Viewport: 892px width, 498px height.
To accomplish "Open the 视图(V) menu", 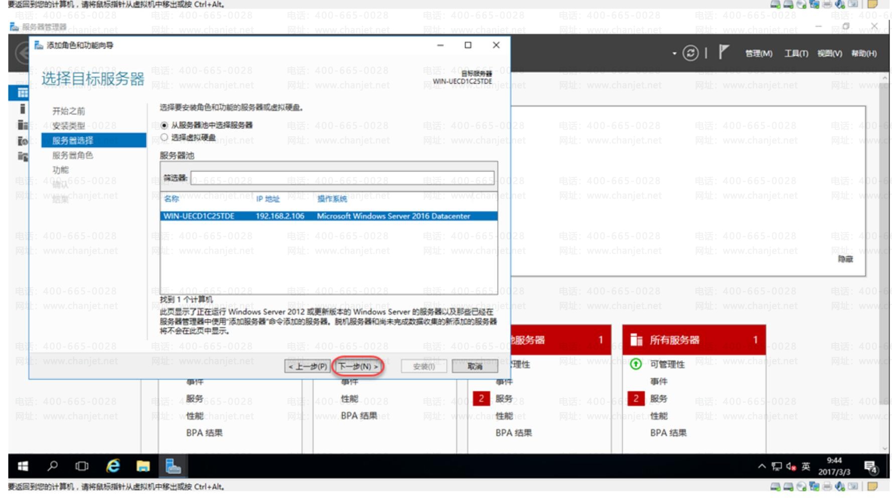I will (830, 54).
